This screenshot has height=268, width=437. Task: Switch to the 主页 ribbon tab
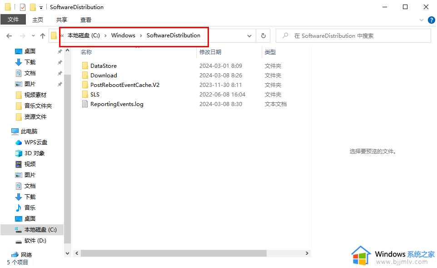(x=38, y=20)
